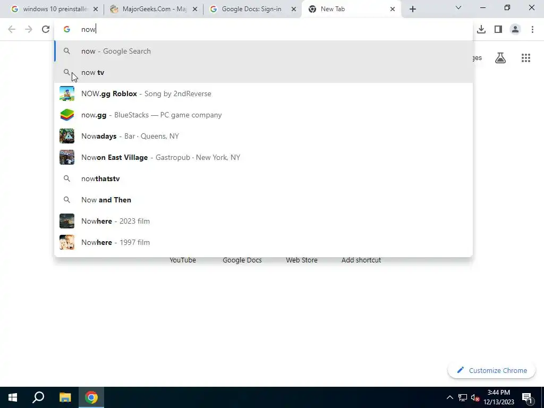The height and width of the screenshot is (408, 544).
Task: Select the New Tab tab
Action: coord(352,9)
